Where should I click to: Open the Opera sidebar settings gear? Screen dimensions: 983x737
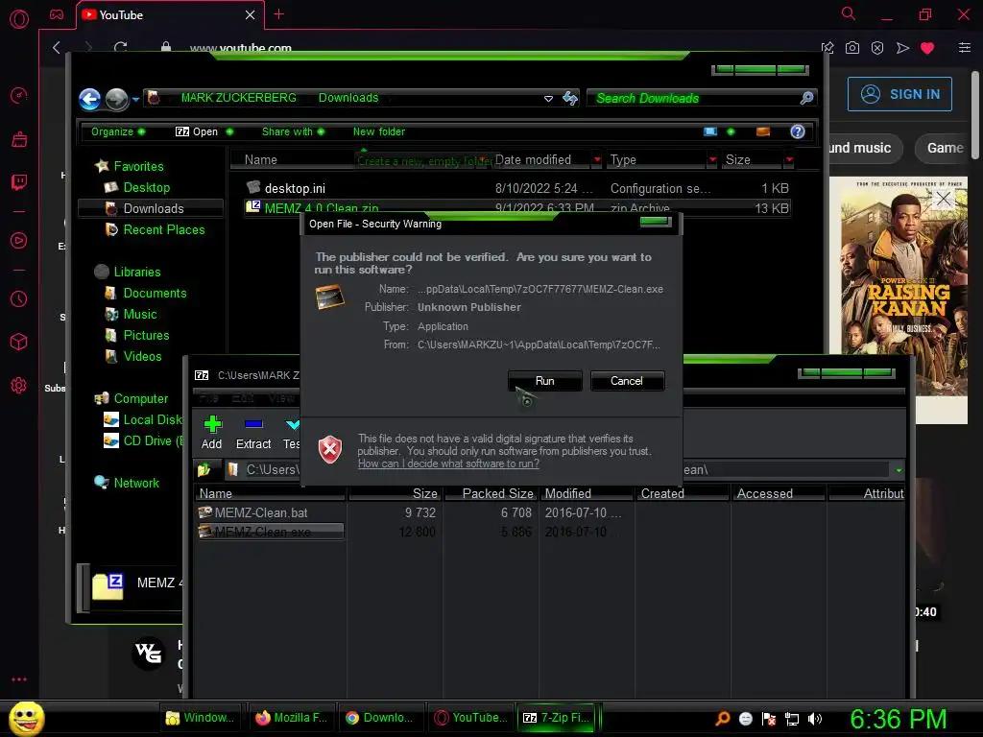[19, 386]
